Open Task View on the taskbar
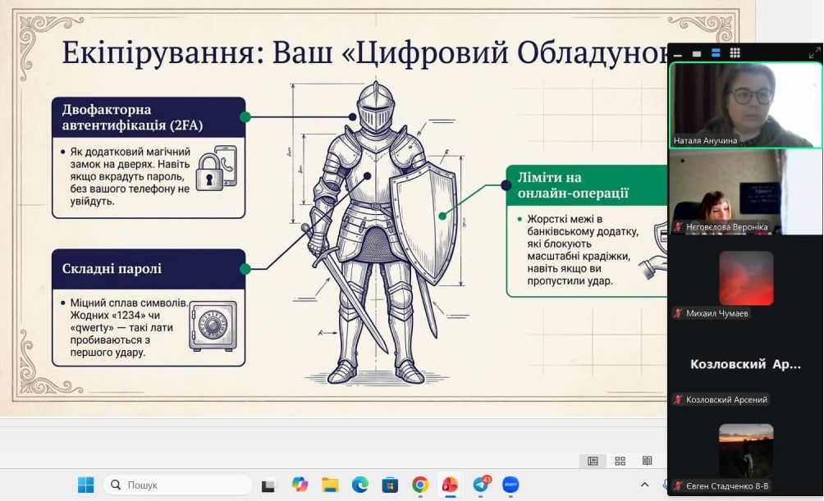This screenshot has width=824, height=501. (269, 485)
